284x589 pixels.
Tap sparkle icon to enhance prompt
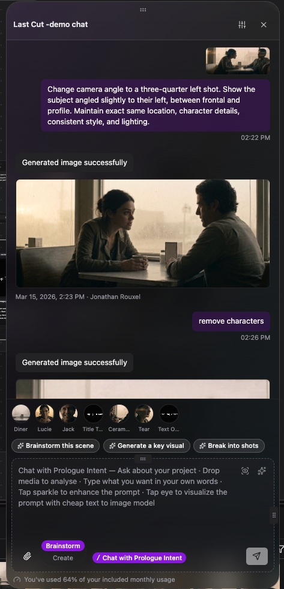coord(262,471)
